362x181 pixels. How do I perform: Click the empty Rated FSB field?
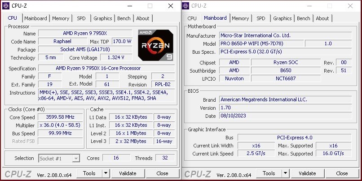coord(60,141)
